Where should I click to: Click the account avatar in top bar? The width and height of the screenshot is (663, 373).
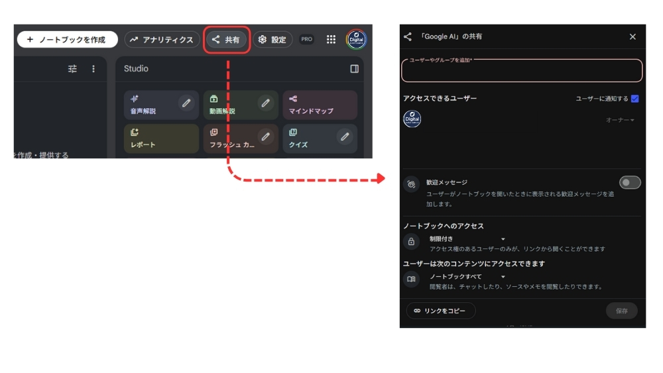356,39
